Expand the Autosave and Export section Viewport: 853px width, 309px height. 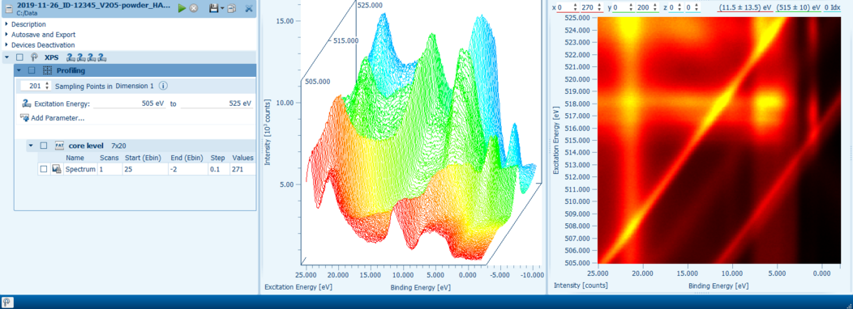pyautogui.click(x=6, y=35)
